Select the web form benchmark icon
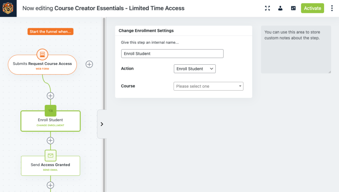Screen dimensions: 339x192 click(42, 54)
